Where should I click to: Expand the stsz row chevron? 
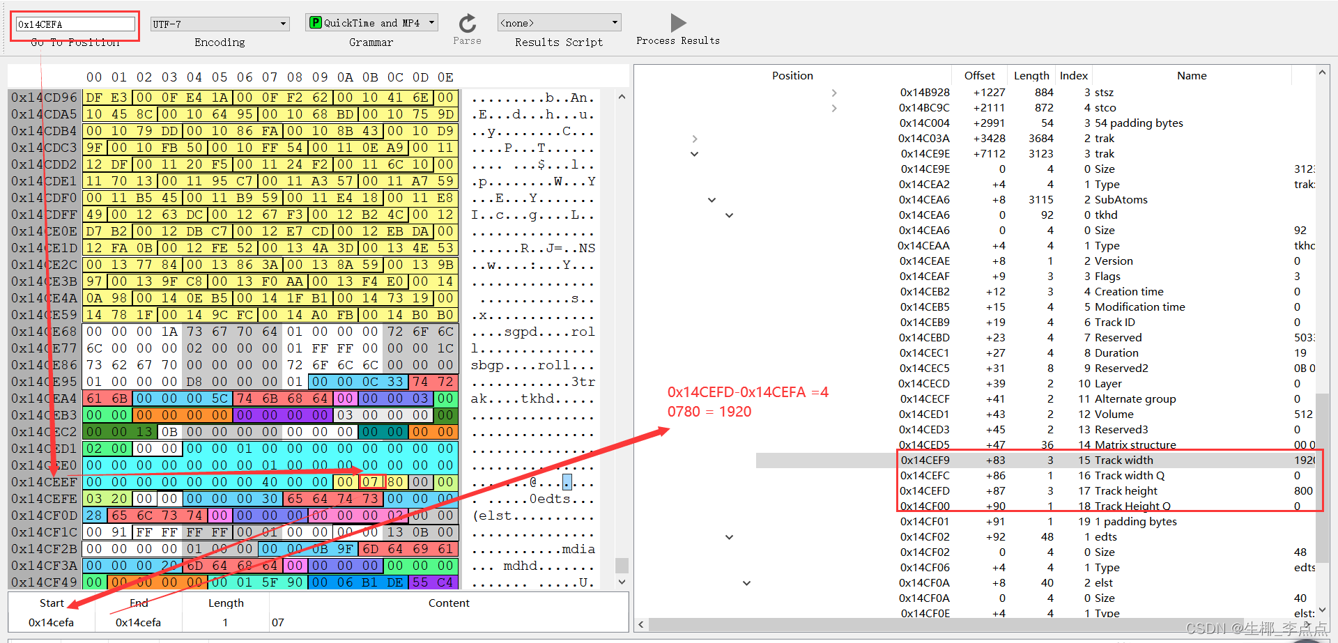(834, 93)
